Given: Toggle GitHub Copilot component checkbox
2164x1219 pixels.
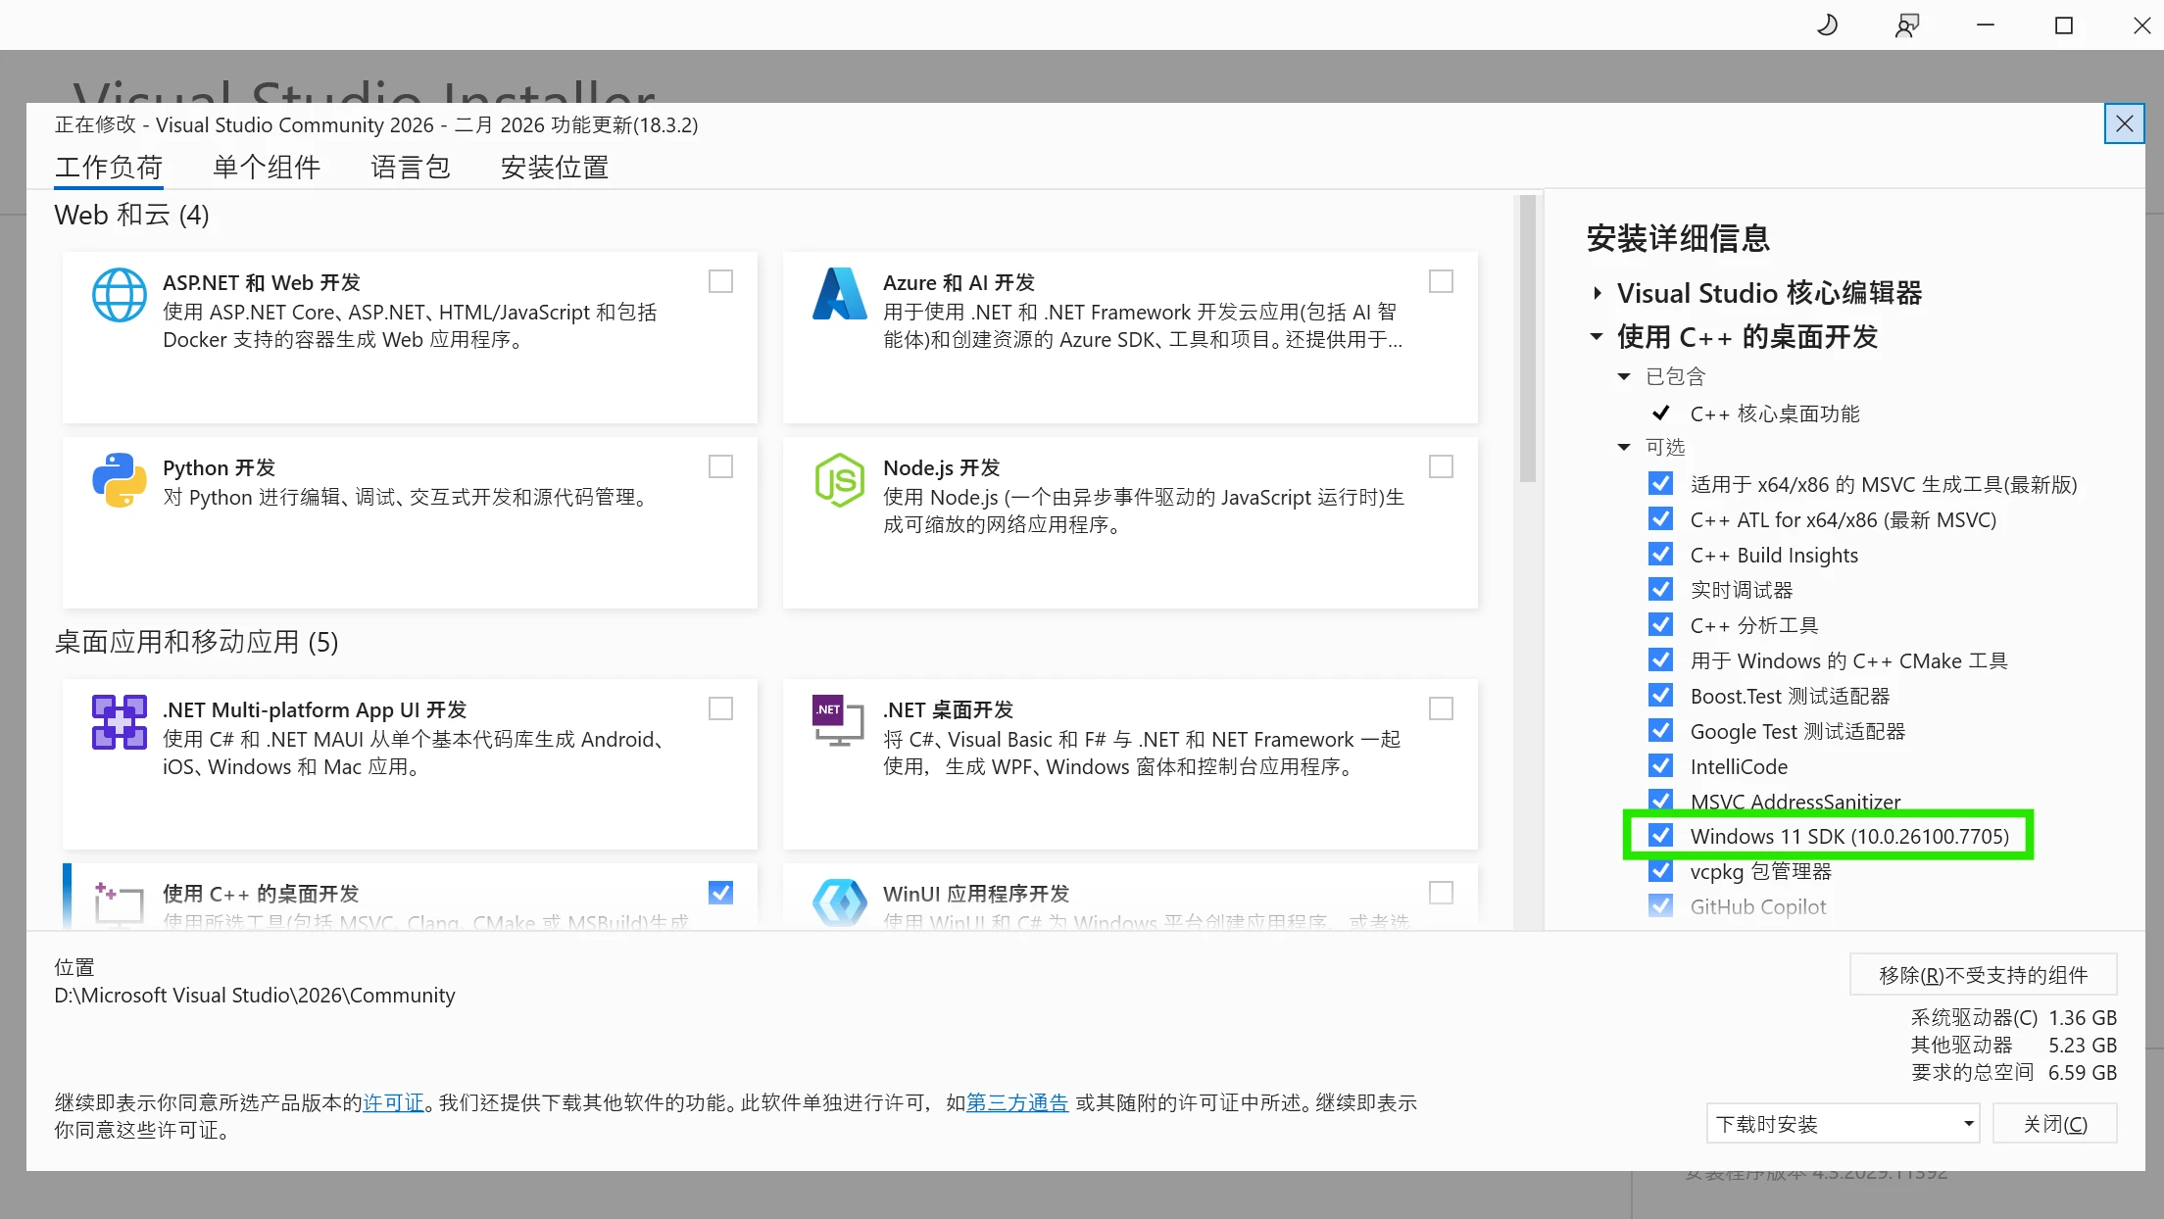Looking at the screenshot, I should tap(1660, 905).
